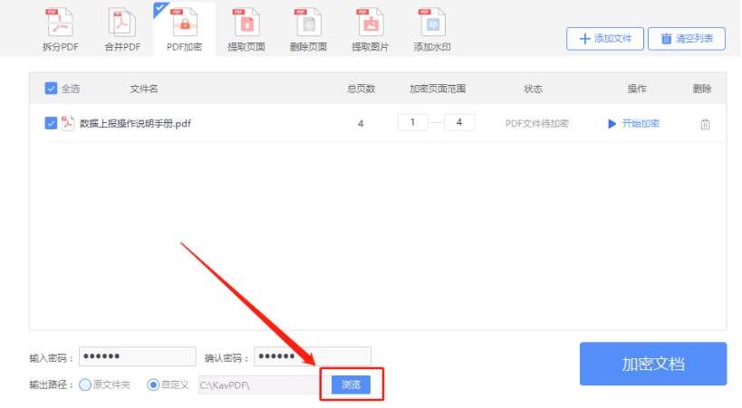742x408 pixels.
Task: Click the start page field showing 1
Action: click(412, 122)
